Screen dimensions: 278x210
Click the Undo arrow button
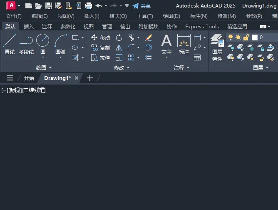[x=99, y=6]
